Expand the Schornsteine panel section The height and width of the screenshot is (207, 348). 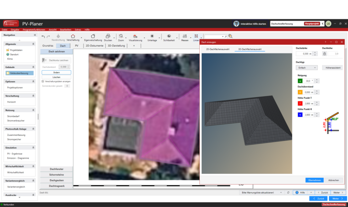coord(56,174)
